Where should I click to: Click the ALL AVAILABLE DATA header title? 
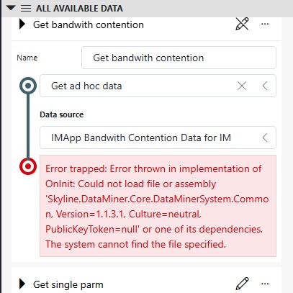(79, 9)
